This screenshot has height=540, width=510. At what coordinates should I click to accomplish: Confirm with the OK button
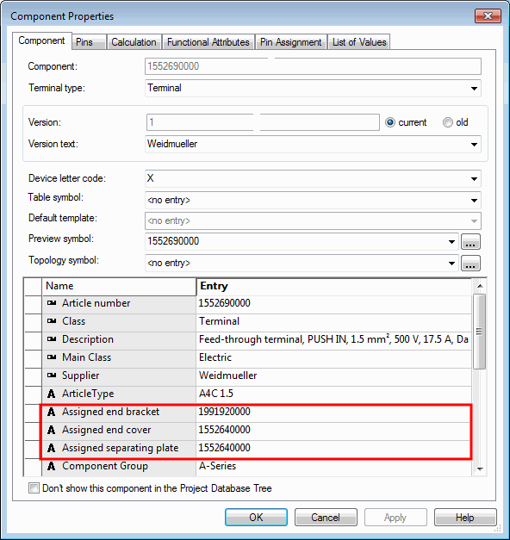(x=256, y=518)
